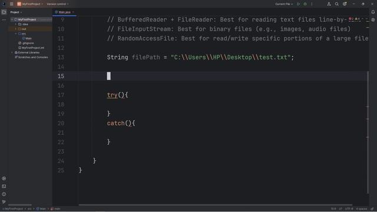377x212 pixels.
Task: Open Code With Me collaboration icon
Action: point(329,4)
